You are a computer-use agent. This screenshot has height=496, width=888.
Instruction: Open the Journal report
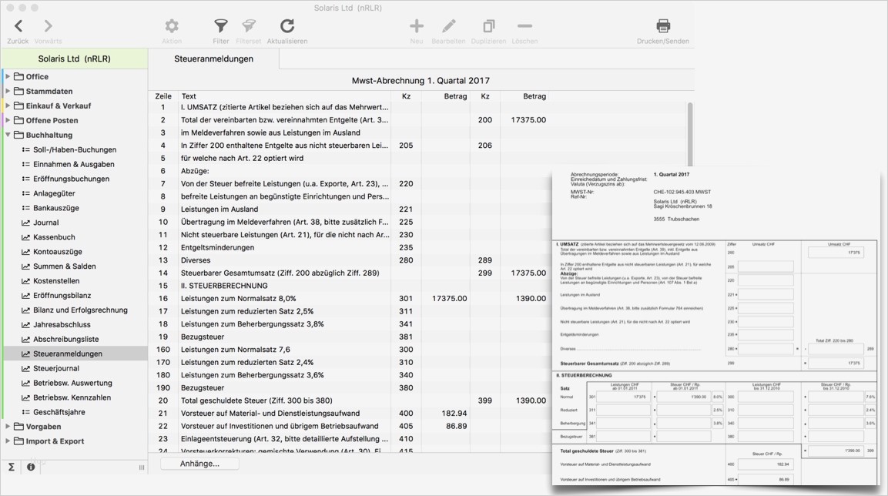(x=46, y=223)
